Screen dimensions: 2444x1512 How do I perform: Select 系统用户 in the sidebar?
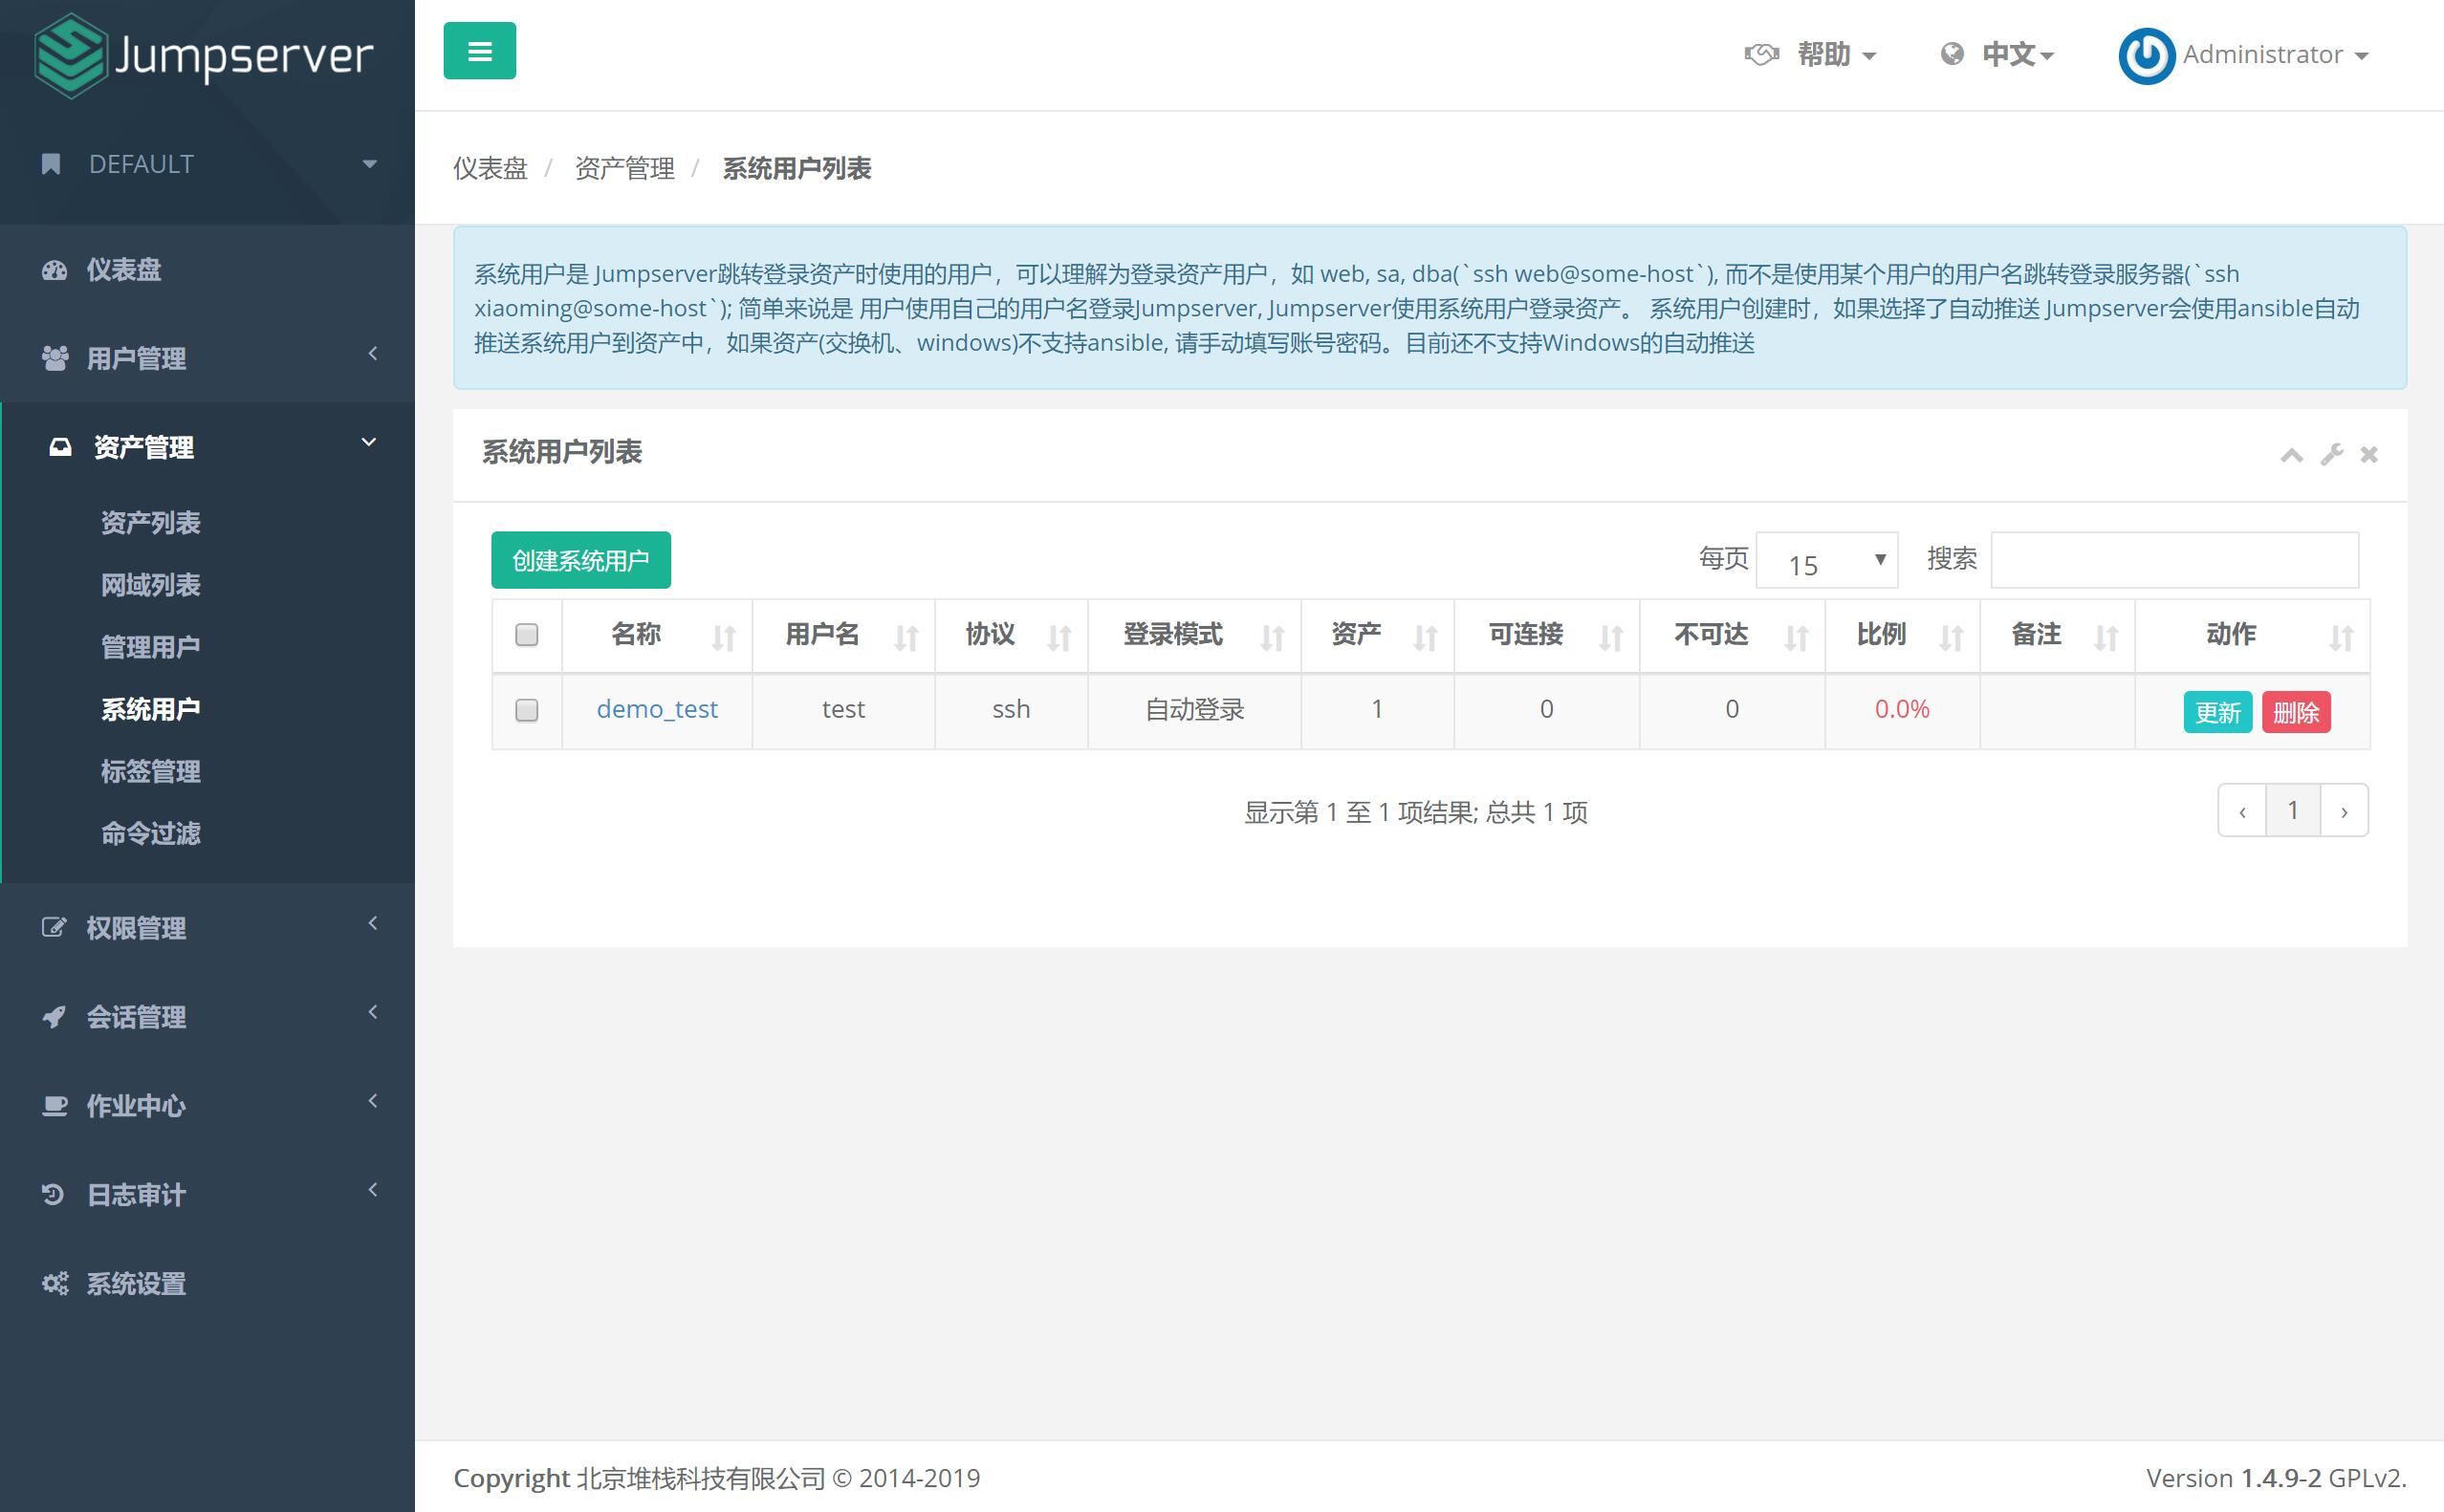(x=151, y=709)
